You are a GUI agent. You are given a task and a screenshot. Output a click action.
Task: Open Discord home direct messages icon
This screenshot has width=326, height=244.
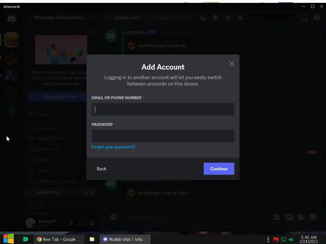click(11, 19)
